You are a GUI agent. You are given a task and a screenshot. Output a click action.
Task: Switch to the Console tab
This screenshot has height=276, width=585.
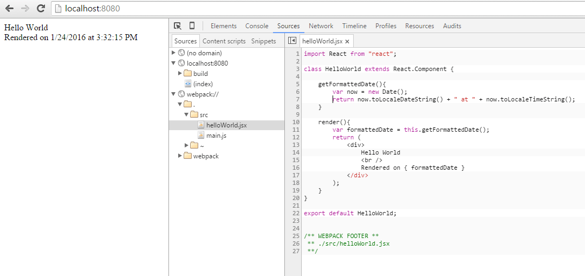pos(257,26)
